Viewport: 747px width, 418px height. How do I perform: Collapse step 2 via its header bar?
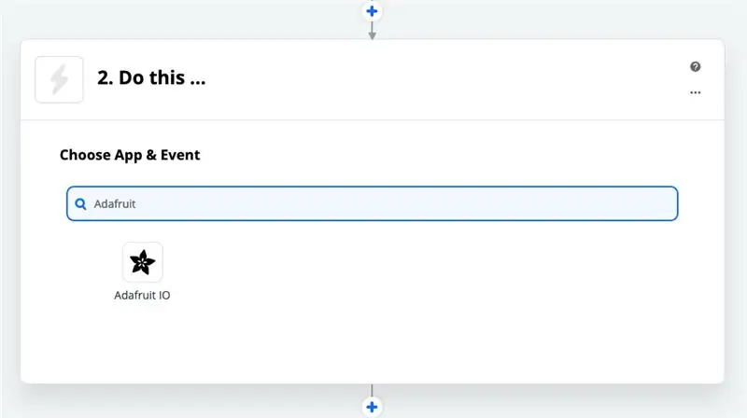click(x=372, y=79)
